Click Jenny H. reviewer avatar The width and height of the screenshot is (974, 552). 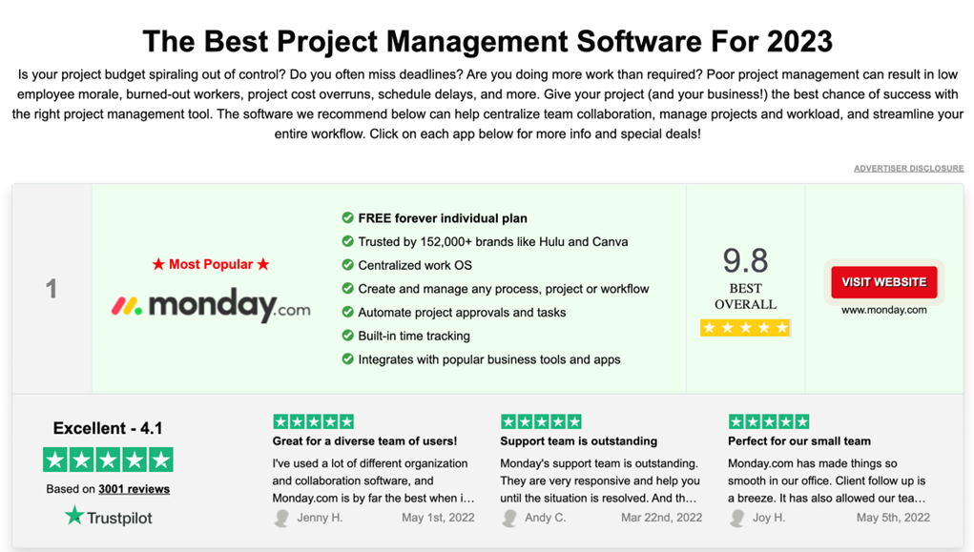click(281, 518)
